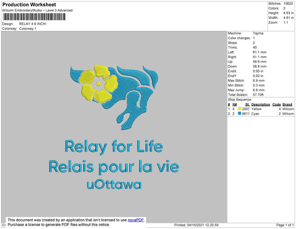Click the yellow flower in the embroidery design
This screenshot has width=296, height=229.
coord(98,83)
